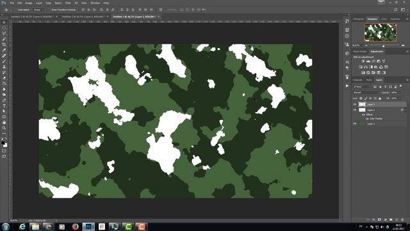
Task: Open the Fill slider dropdown arrow
Action: [400, 98]
